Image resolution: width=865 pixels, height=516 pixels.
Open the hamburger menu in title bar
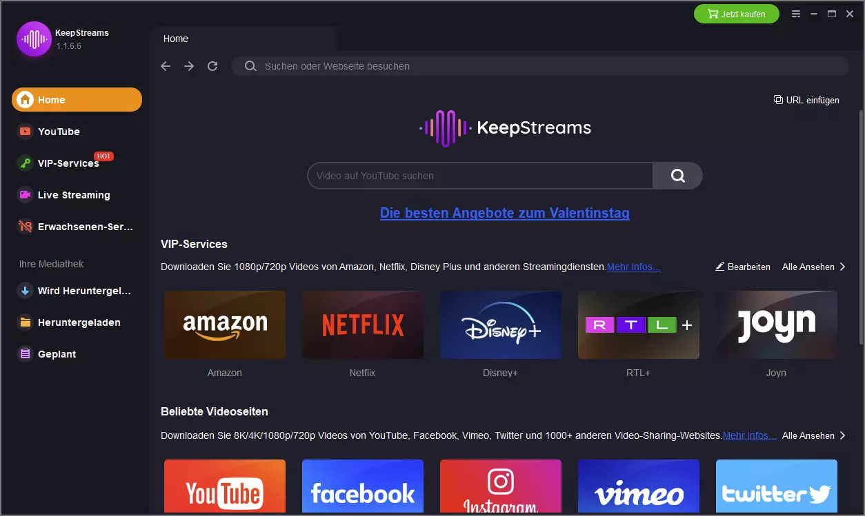coord(796,14)
